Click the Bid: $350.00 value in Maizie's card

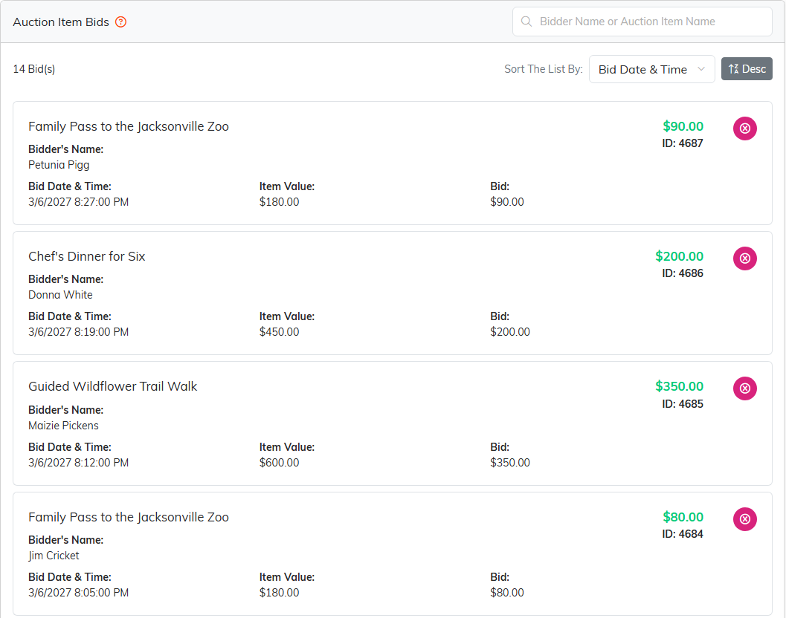[x=510, y=463]
